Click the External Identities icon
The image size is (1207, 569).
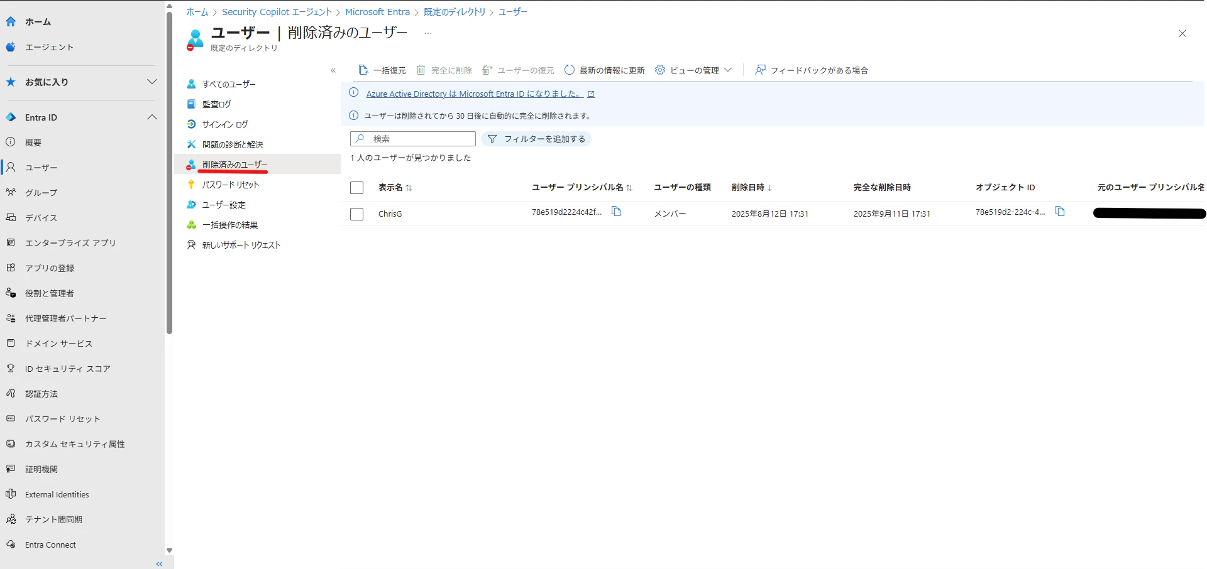[11, 494]
